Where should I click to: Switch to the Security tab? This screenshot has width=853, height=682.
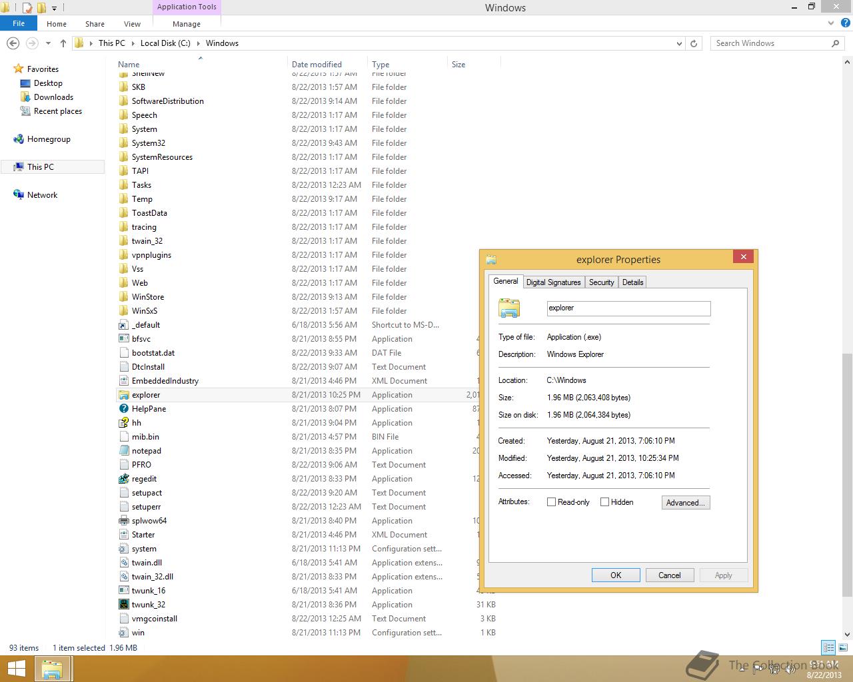click(602, 282)
